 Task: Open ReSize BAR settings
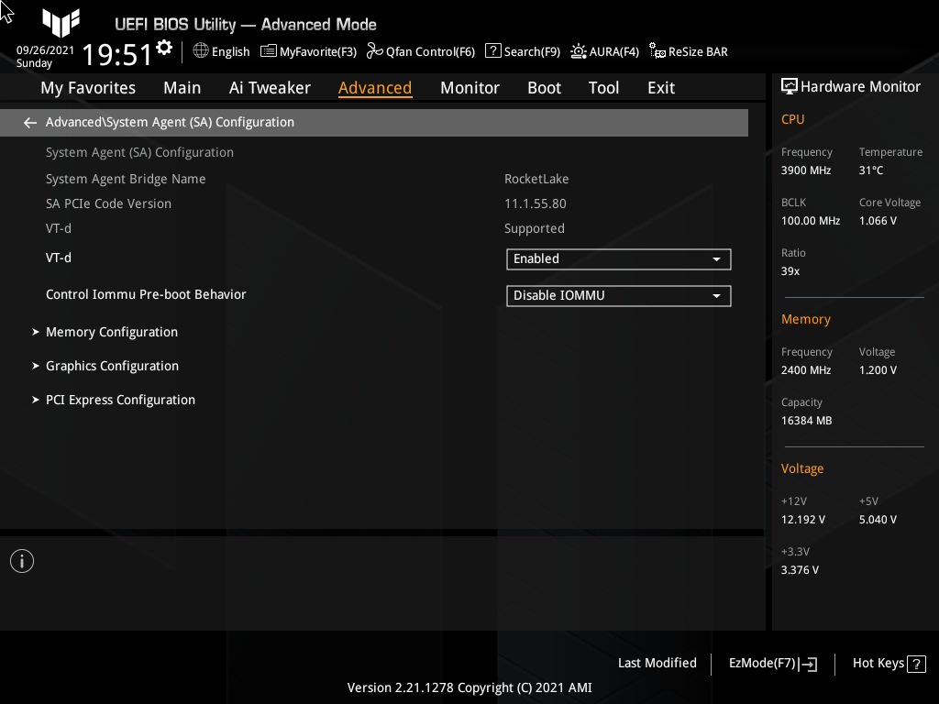click(688, 51)
